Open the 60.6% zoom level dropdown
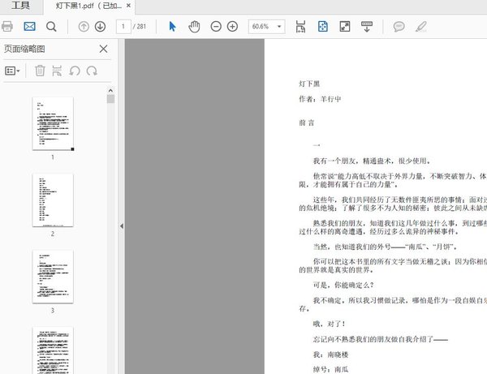This screenshot has height=374, width=487. [x=279, y=27]
